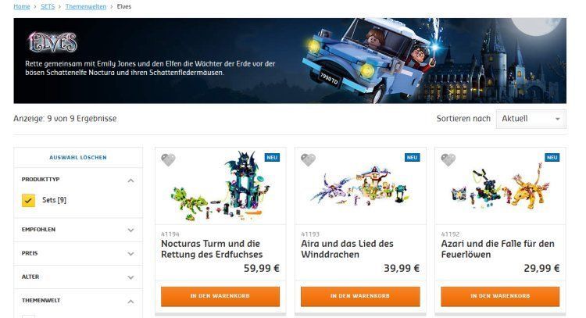Open Azari und die Falle product image
The width and height of the screenshot is (586, 318).
point(500,187)
